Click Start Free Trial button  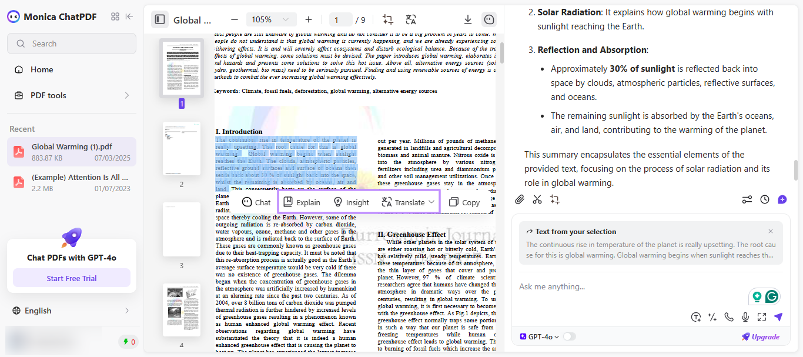click(x=72, y=278)
